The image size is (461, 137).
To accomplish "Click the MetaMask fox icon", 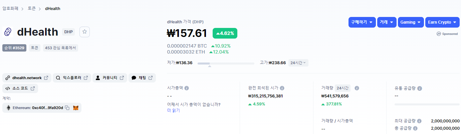I will [x=76, y=108].
